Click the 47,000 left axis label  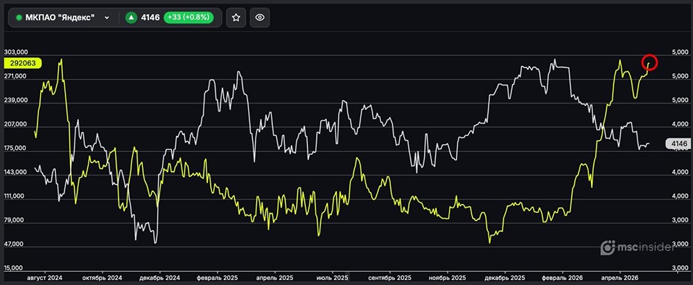pyautogui.click(x=15, y=244)
